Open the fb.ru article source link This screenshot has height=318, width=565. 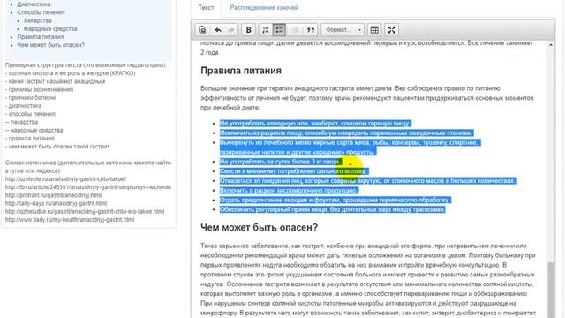[x=88, y=187]
